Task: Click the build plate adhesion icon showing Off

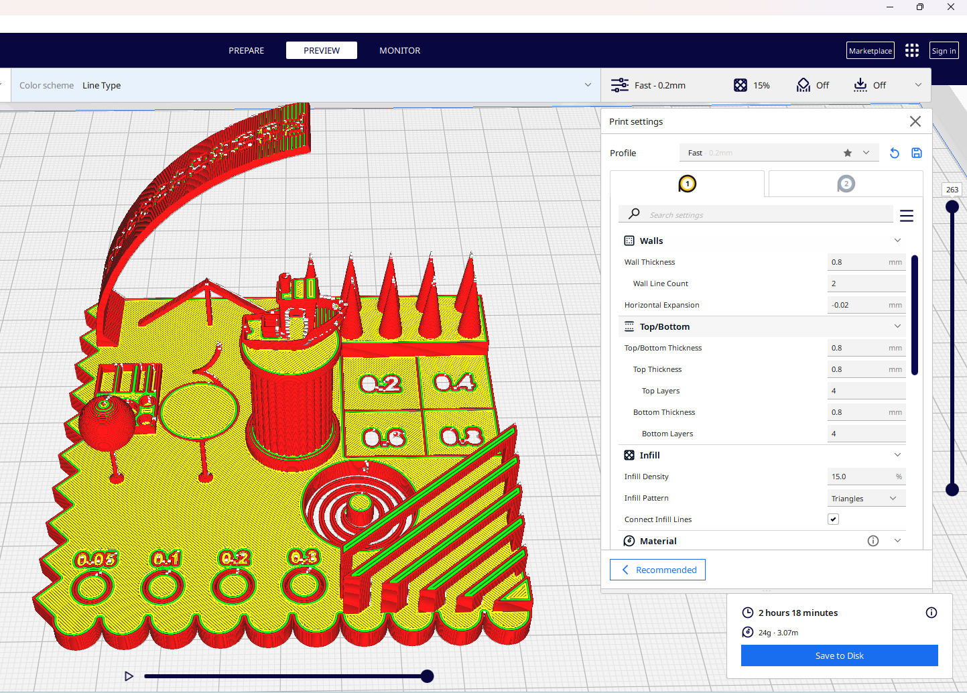Action: tap(860, 85)
